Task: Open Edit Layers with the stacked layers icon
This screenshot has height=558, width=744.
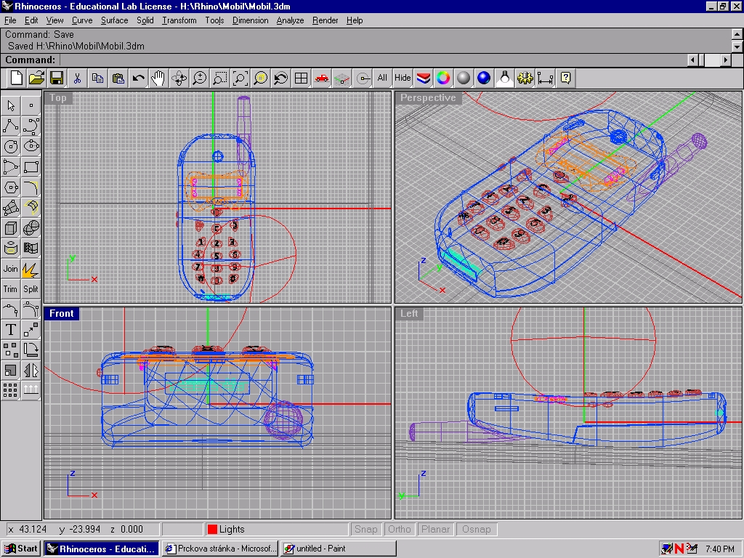Action: 424,78
